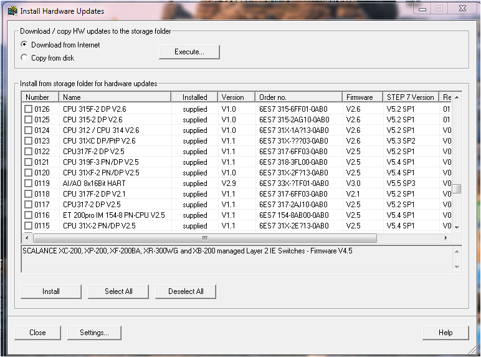Click the list's scroll right arrow
Viewport: 481px width, 357px height.
coord(445,238)
